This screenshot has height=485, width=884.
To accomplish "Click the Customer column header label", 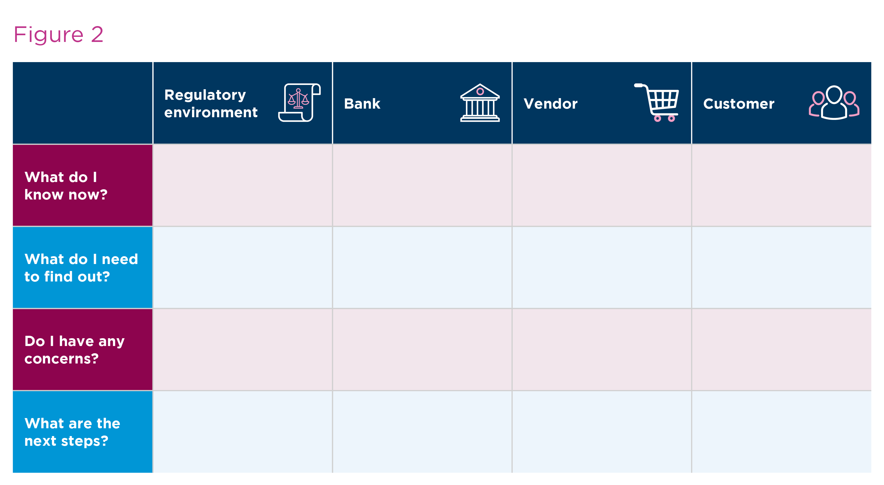I will pos(739,104).
